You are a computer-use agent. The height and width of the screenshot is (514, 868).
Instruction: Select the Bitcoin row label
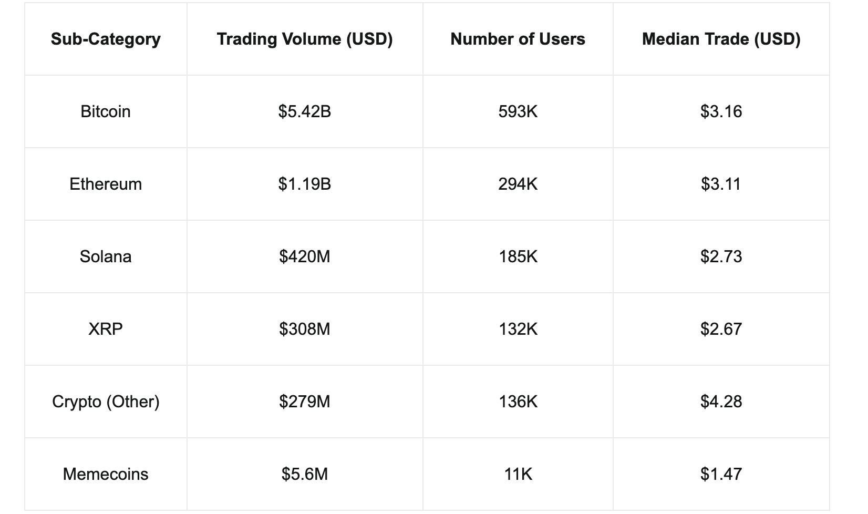click(106, 111)
